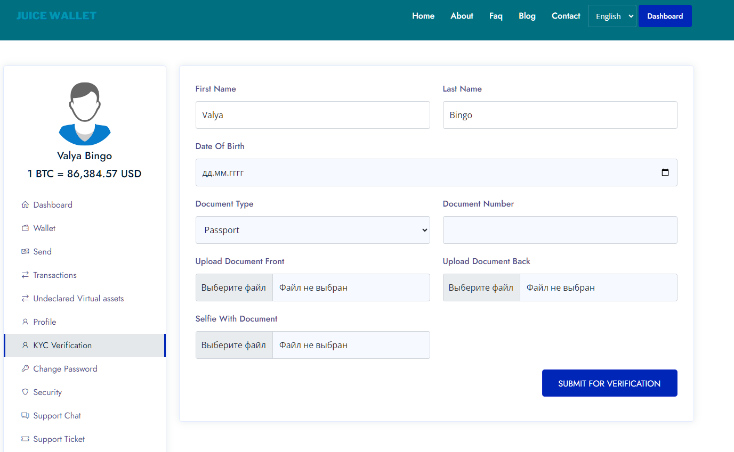Open Contact in the top navigation
This screenshot has width=734, height=452.
click(x=566, y=16)
